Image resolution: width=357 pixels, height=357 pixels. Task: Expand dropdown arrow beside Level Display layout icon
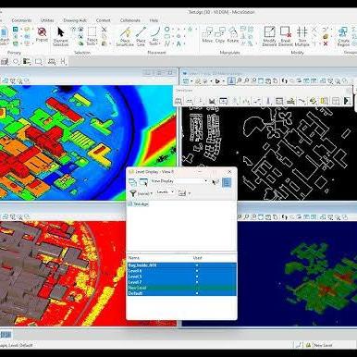click(189, 193)
